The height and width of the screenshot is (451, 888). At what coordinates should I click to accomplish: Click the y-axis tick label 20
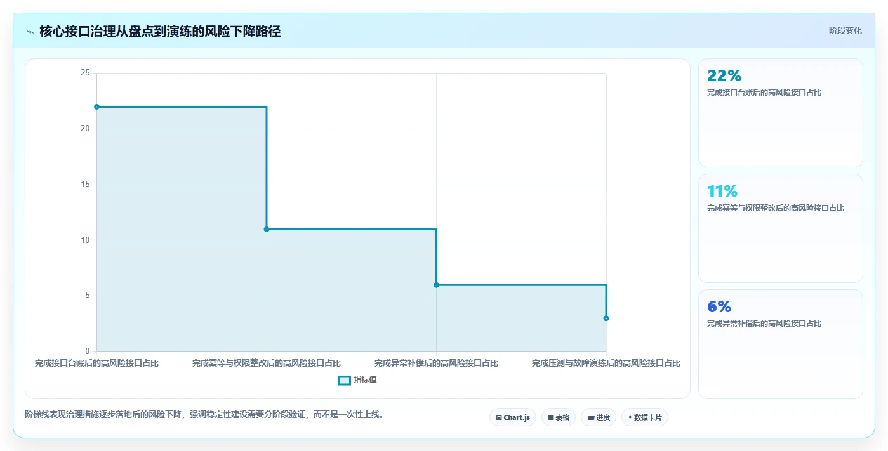tap(85, 129)
